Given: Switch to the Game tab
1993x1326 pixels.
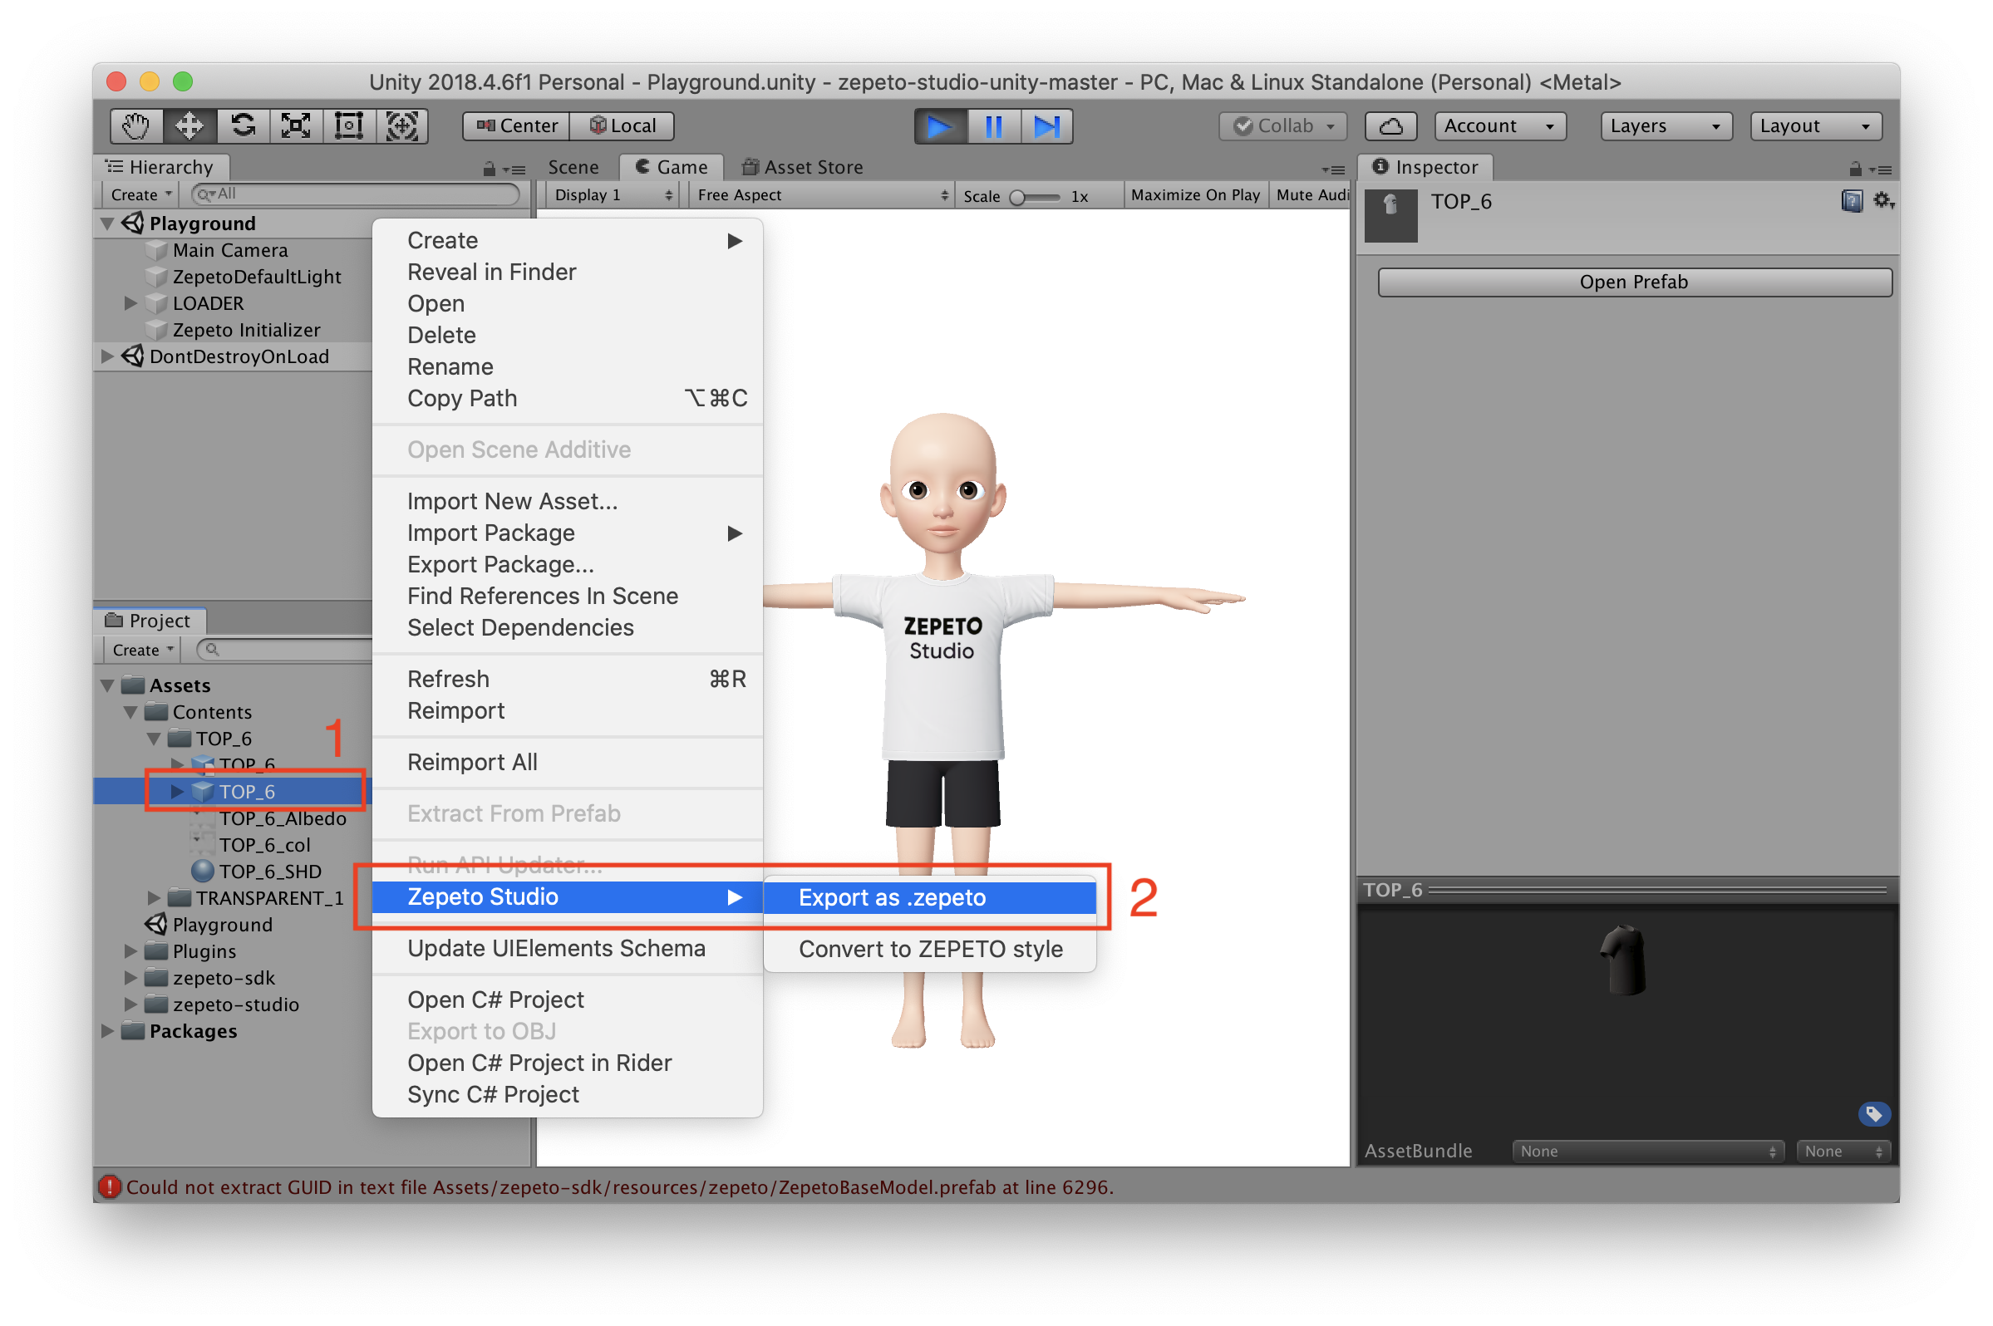Looking at the screenshot, I should click(671, 168).
